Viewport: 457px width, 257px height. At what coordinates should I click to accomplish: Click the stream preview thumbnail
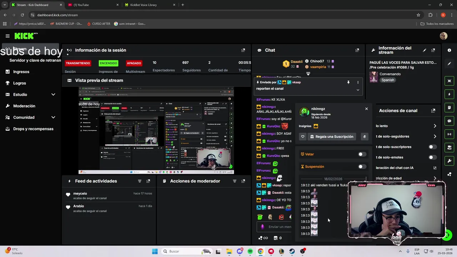pos(156,130)
